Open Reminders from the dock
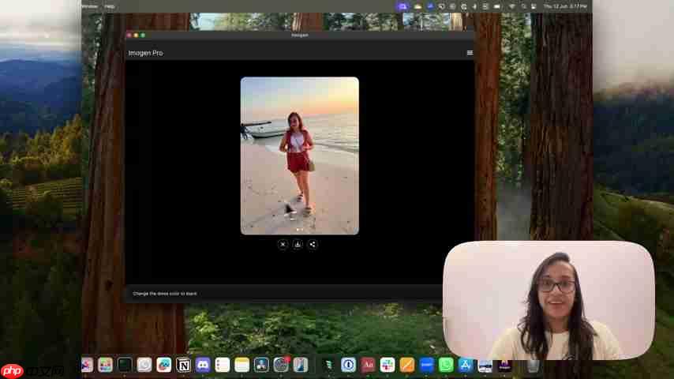 [223, 366]
